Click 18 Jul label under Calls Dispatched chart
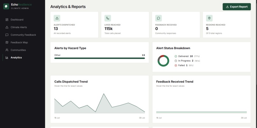This screenshot has height=128, width=257. point(57,118)
